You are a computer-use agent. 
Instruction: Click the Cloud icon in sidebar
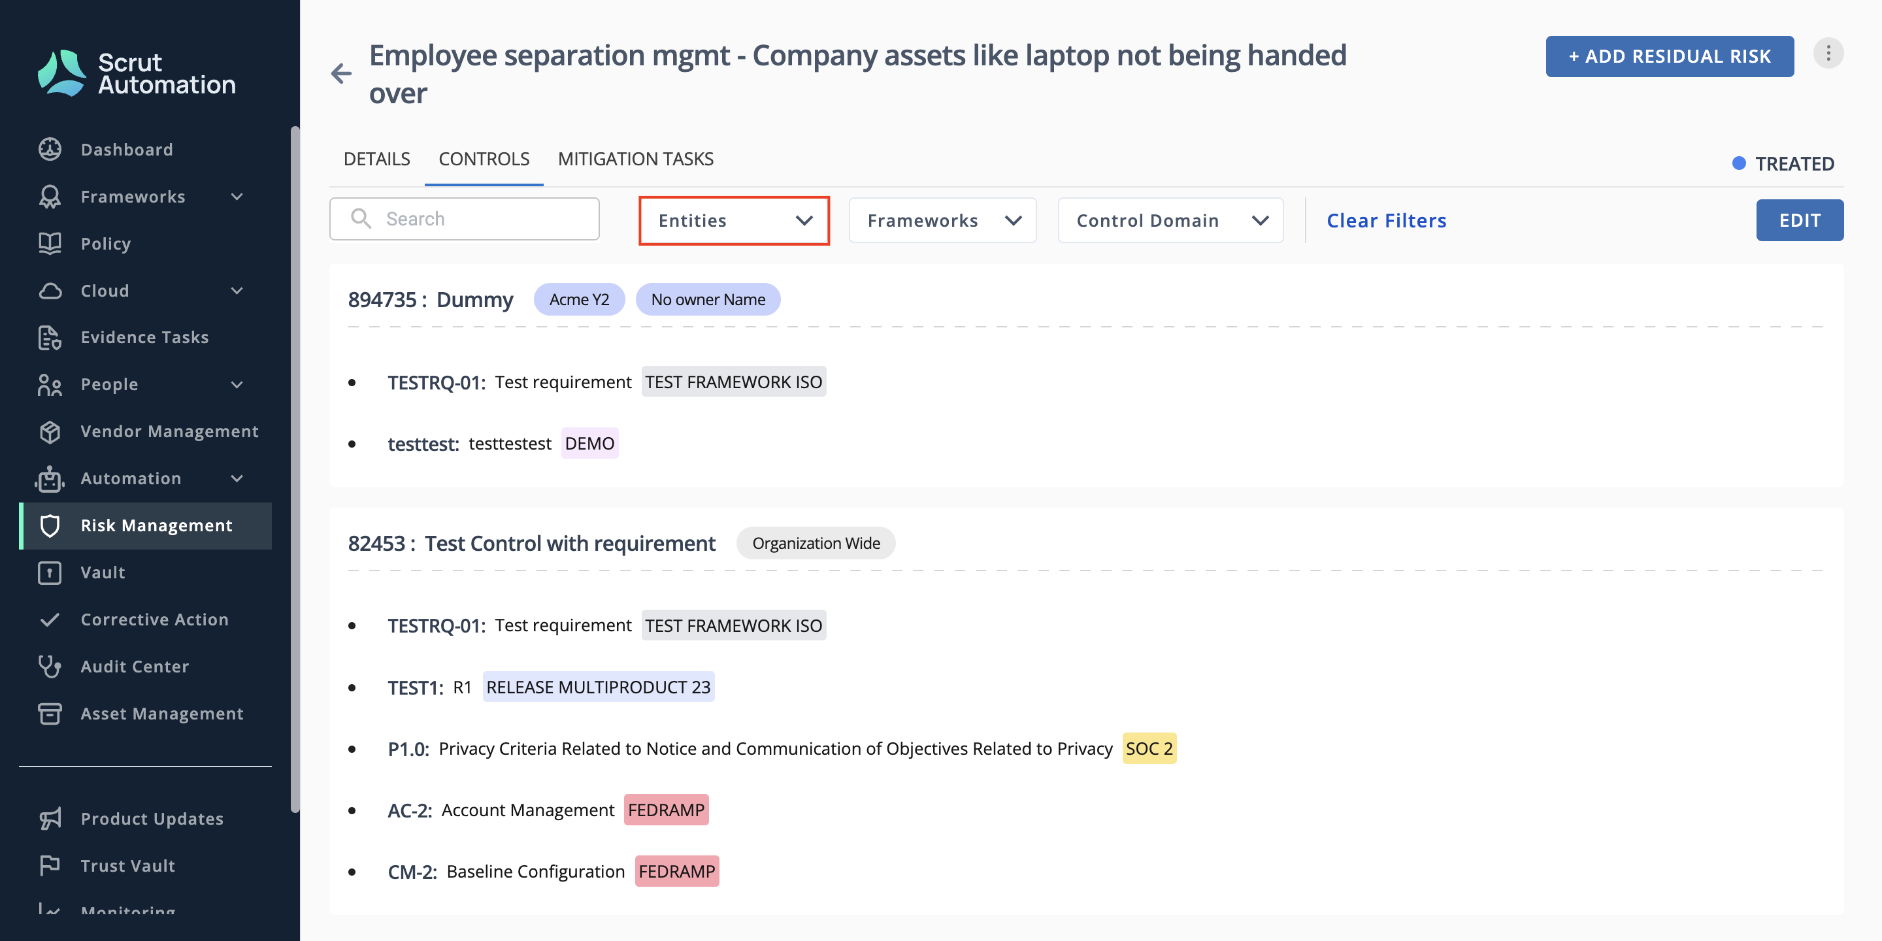pyautogui.click(x=50, y=291)
